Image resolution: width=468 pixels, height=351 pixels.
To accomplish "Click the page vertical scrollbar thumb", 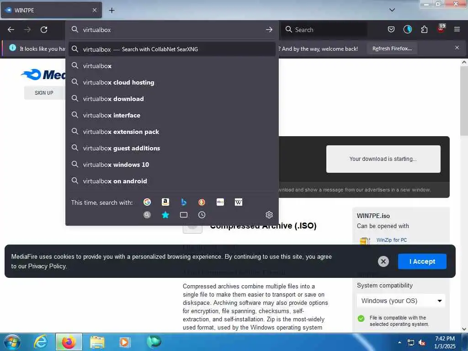I will coord(464,101).
